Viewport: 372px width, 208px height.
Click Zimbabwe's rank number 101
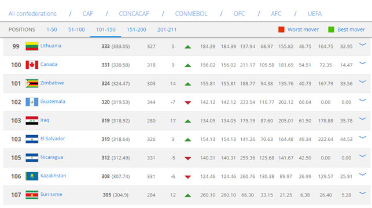pyautogui.click(x=16, y=83)
